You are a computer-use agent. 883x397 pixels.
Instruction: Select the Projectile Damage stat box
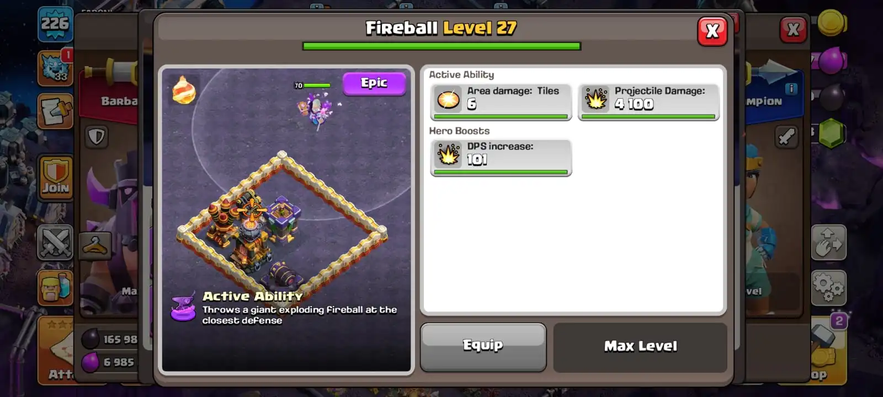648,101
